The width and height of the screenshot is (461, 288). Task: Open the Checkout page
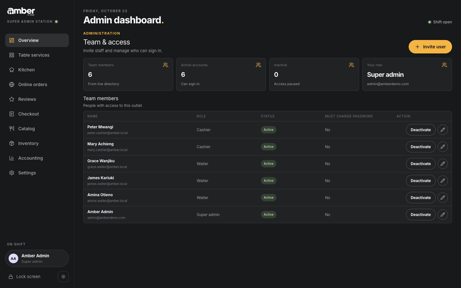coord(37,114)
